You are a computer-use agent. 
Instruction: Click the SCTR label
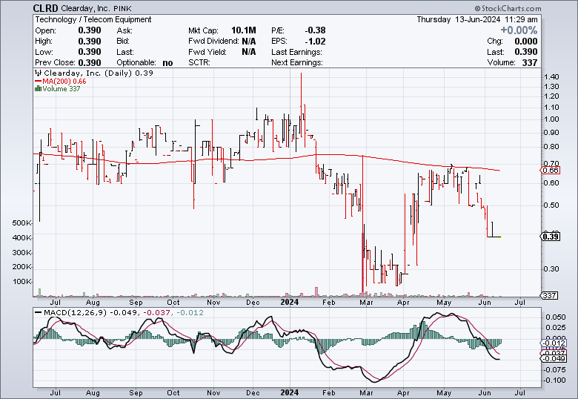199,63
